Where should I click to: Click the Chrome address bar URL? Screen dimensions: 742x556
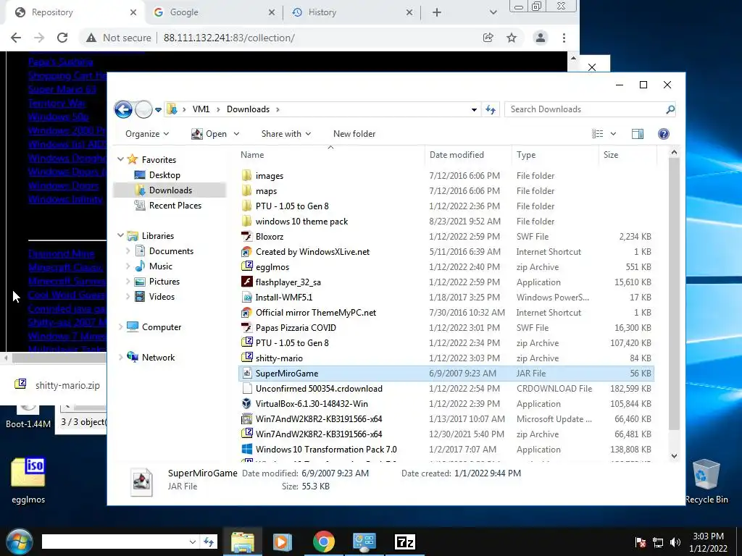coord(229,38)
